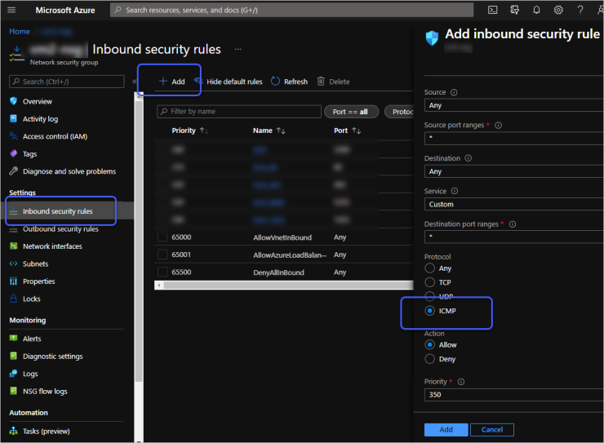The height and width of the screenshot is (443, 604).
Task: Click the Properties icon
Action: (14, 281)
